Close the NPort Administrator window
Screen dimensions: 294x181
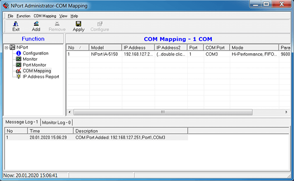[281, 4]
